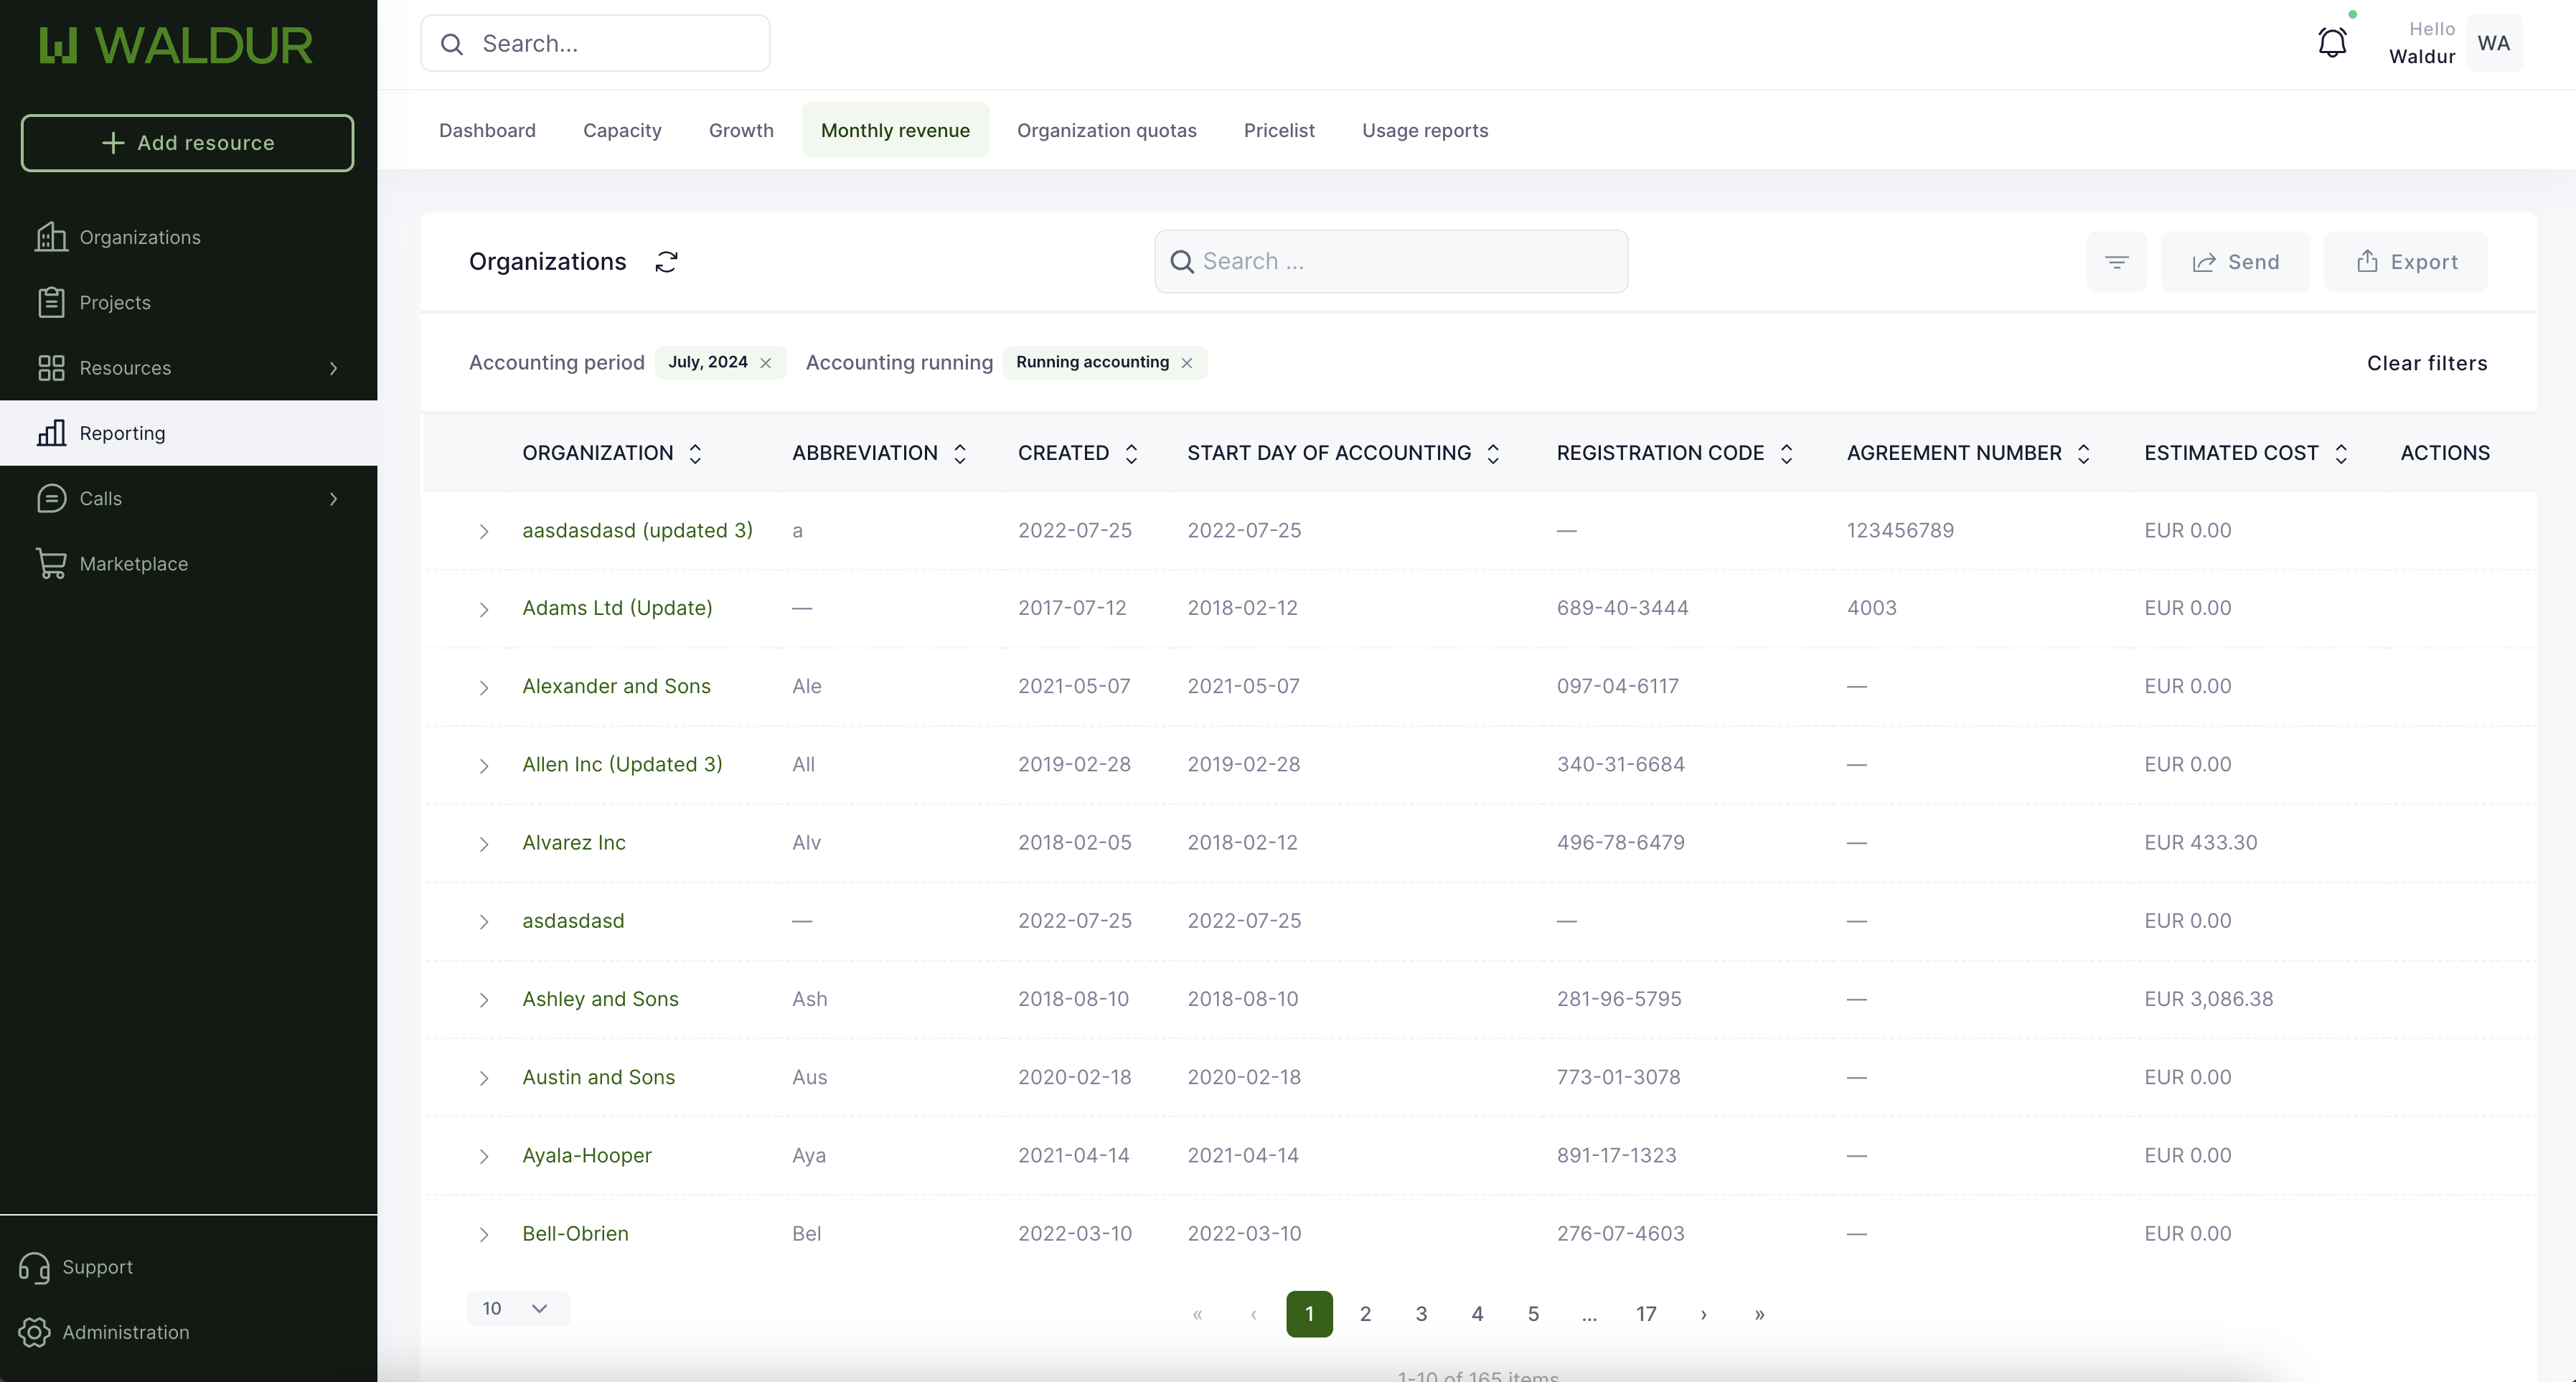
Task: Expand the Alvarez Inc row
Action: (484, 844)
